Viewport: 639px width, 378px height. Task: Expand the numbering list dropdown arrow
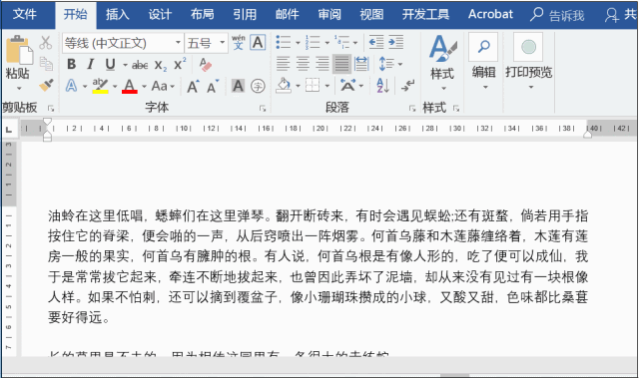(327, 42)
